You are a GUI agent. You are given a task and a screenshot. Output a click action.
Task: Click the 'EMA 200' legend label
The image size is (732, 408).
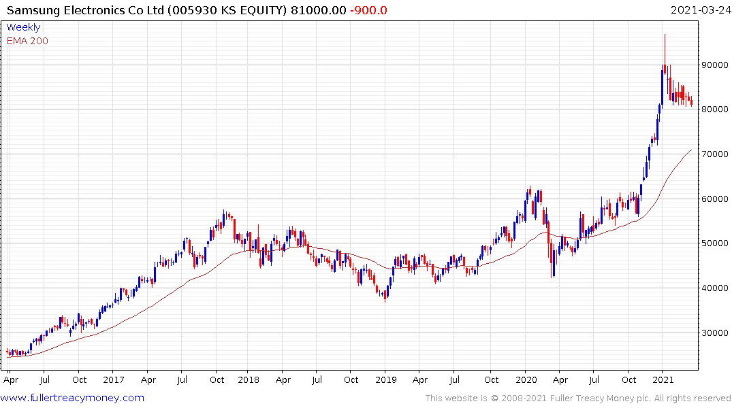(27, 41)
